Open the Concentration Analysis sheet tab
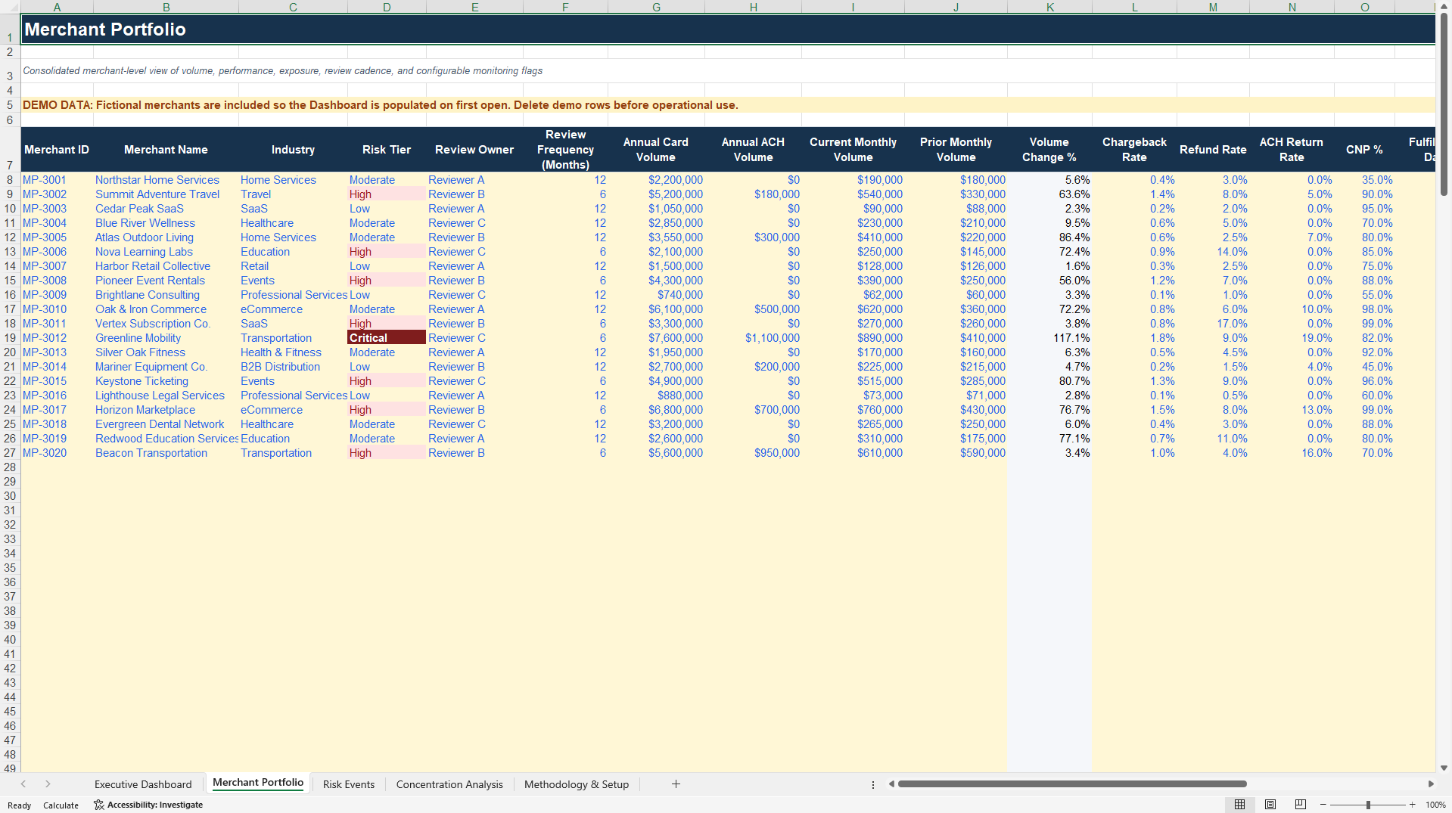The image size is (1452, 813). pyautogui.click(x=449, y=784)
